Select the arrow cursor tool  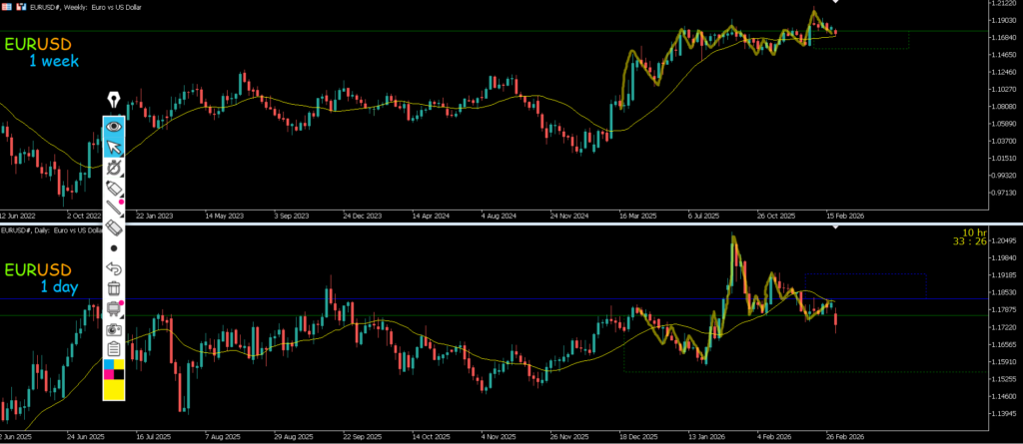pos(114,148)
